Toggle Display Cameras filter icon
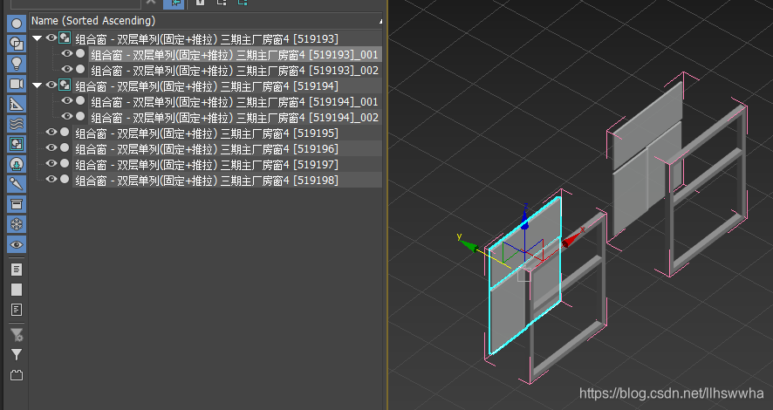 [17, 84]
